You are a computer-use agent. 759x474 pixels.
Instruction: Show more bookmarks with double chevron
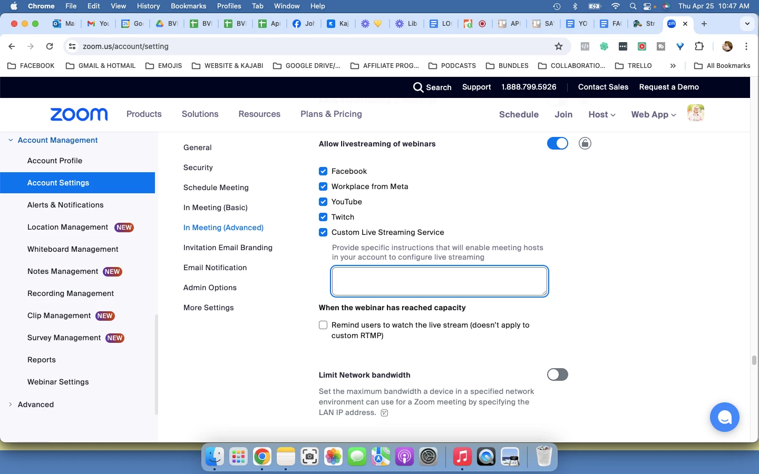click(x=673, y=66)
